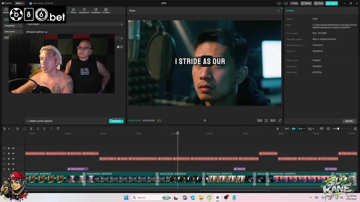
Task: Hide third text track eye icon
Action: (13, 159)
